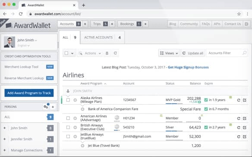252x157 pixels.
Task: Check the Alaska Airlines row checkbox
Action: click(x=68, y=100)
